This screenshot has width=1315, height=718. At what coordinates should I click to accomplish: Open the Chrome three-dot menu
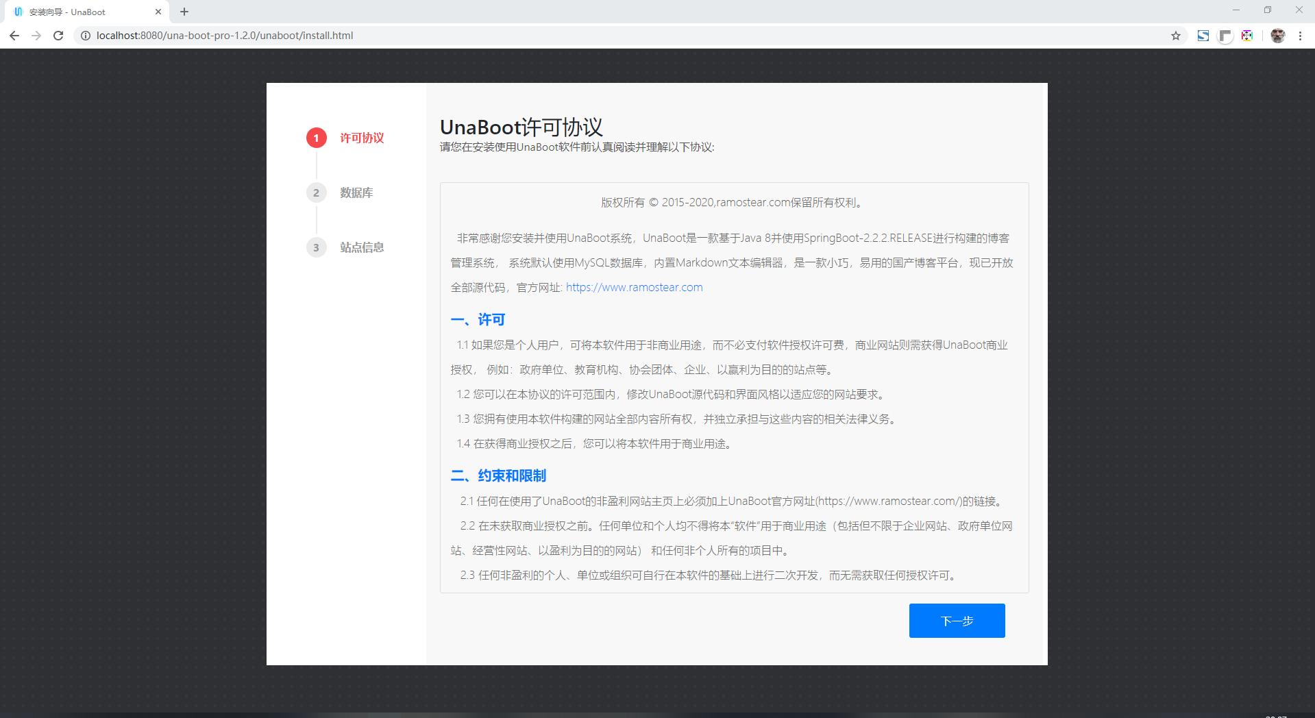(x=1300, y=35)
